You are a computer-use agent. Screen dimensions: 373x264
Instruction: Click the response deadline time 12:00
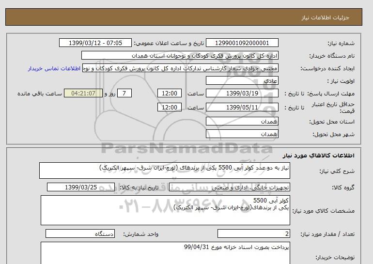click(170, 93)
